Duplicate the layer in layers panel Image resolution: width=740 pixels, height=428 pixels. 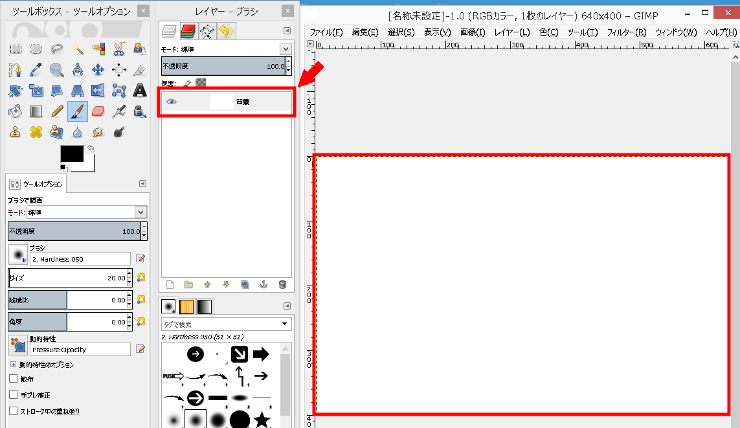click(x=245, y=284)
